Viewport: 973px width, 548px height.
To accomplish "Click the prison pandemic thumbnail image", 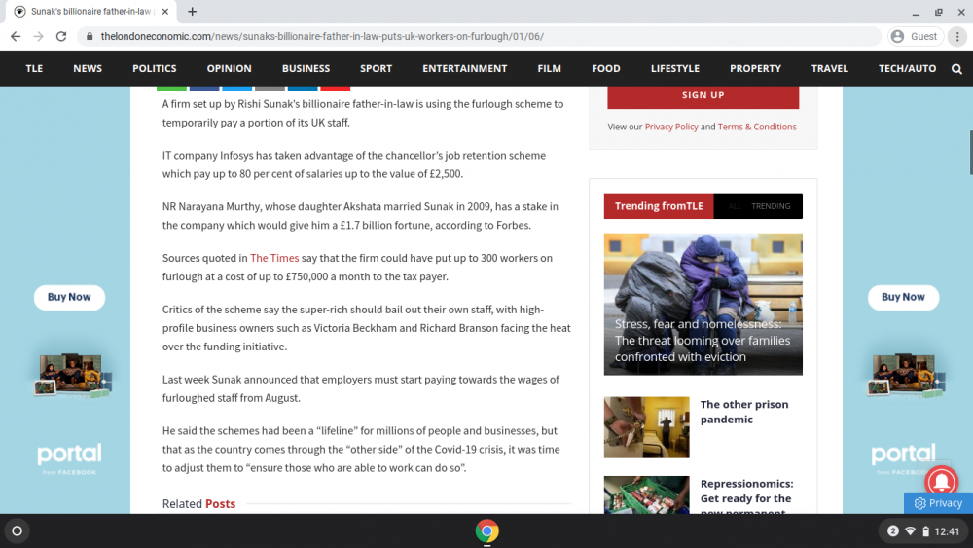I will tap(647, 427).
